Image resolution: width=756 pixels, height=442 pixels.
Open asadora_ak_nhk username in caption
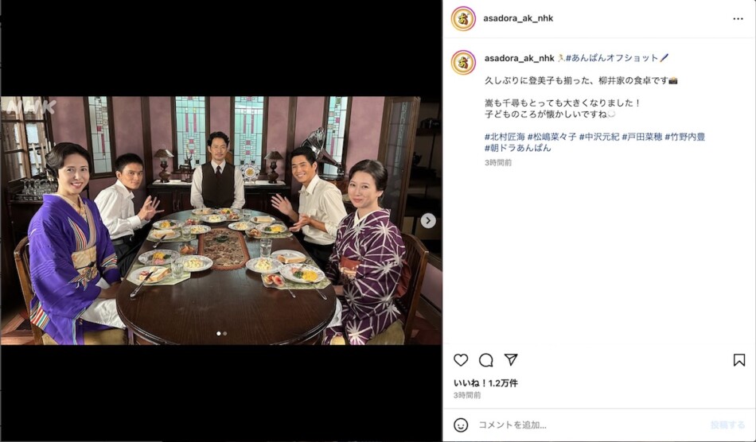pos(520,58)
